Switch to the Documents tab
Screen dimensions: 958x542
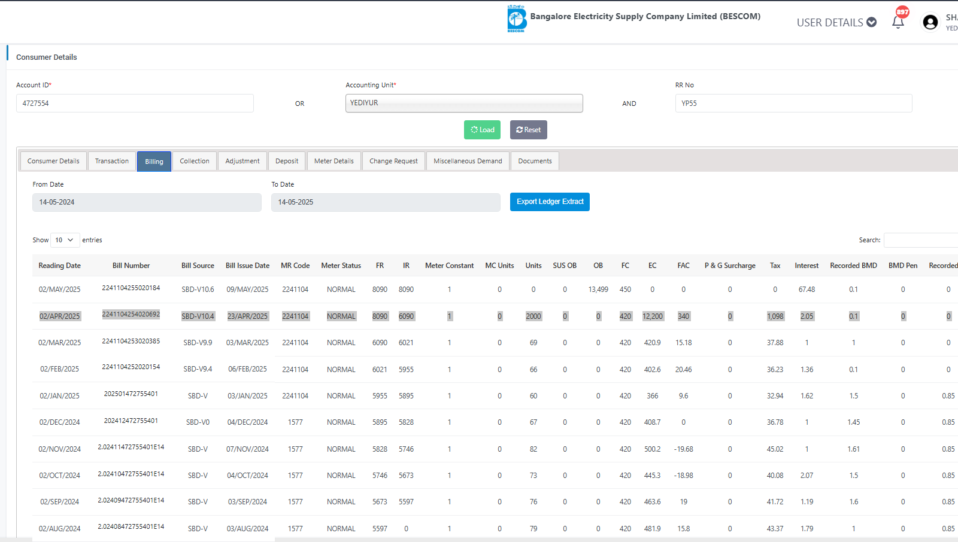tap(535, 161)
